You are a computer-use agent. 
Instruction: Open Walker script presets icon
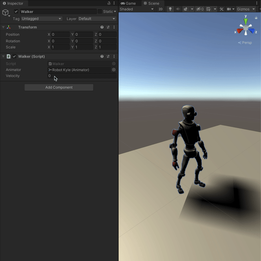(x=108, y=56)
